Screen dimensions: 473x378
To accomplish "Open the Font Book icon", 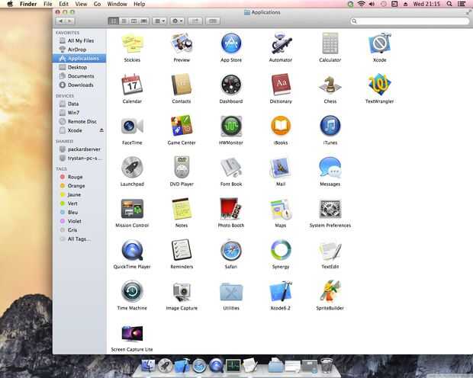I will point(231,168).
